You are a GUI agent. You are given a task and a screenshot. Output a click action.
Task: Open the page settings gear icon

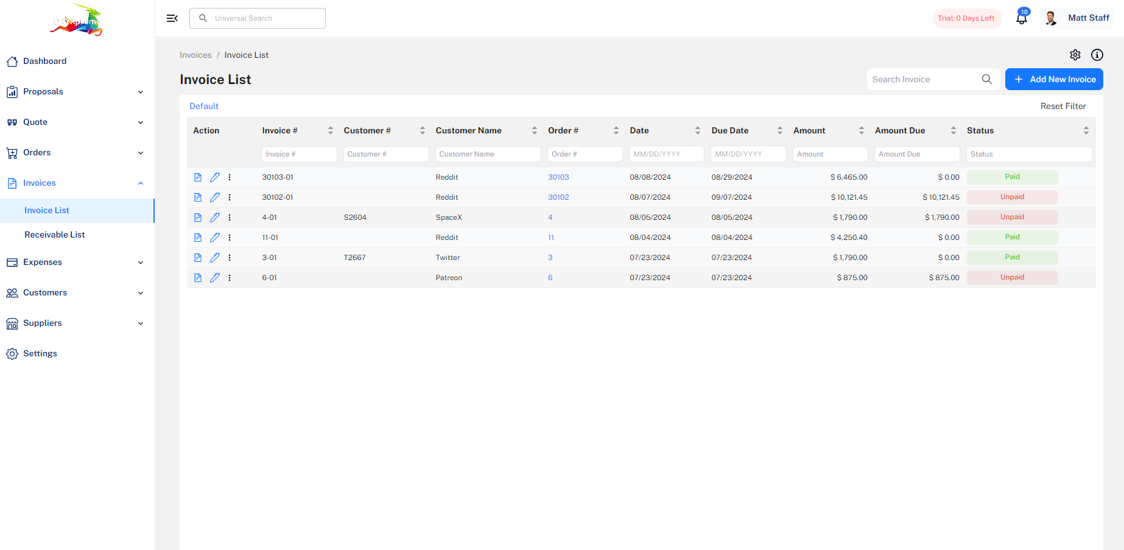[1075, 55]
